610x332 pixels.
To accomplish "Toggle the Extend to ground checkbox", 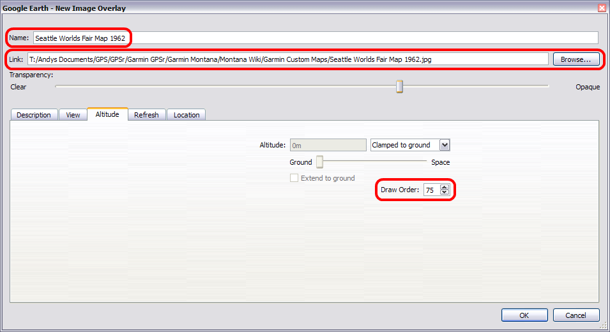I will click(294, 177).
